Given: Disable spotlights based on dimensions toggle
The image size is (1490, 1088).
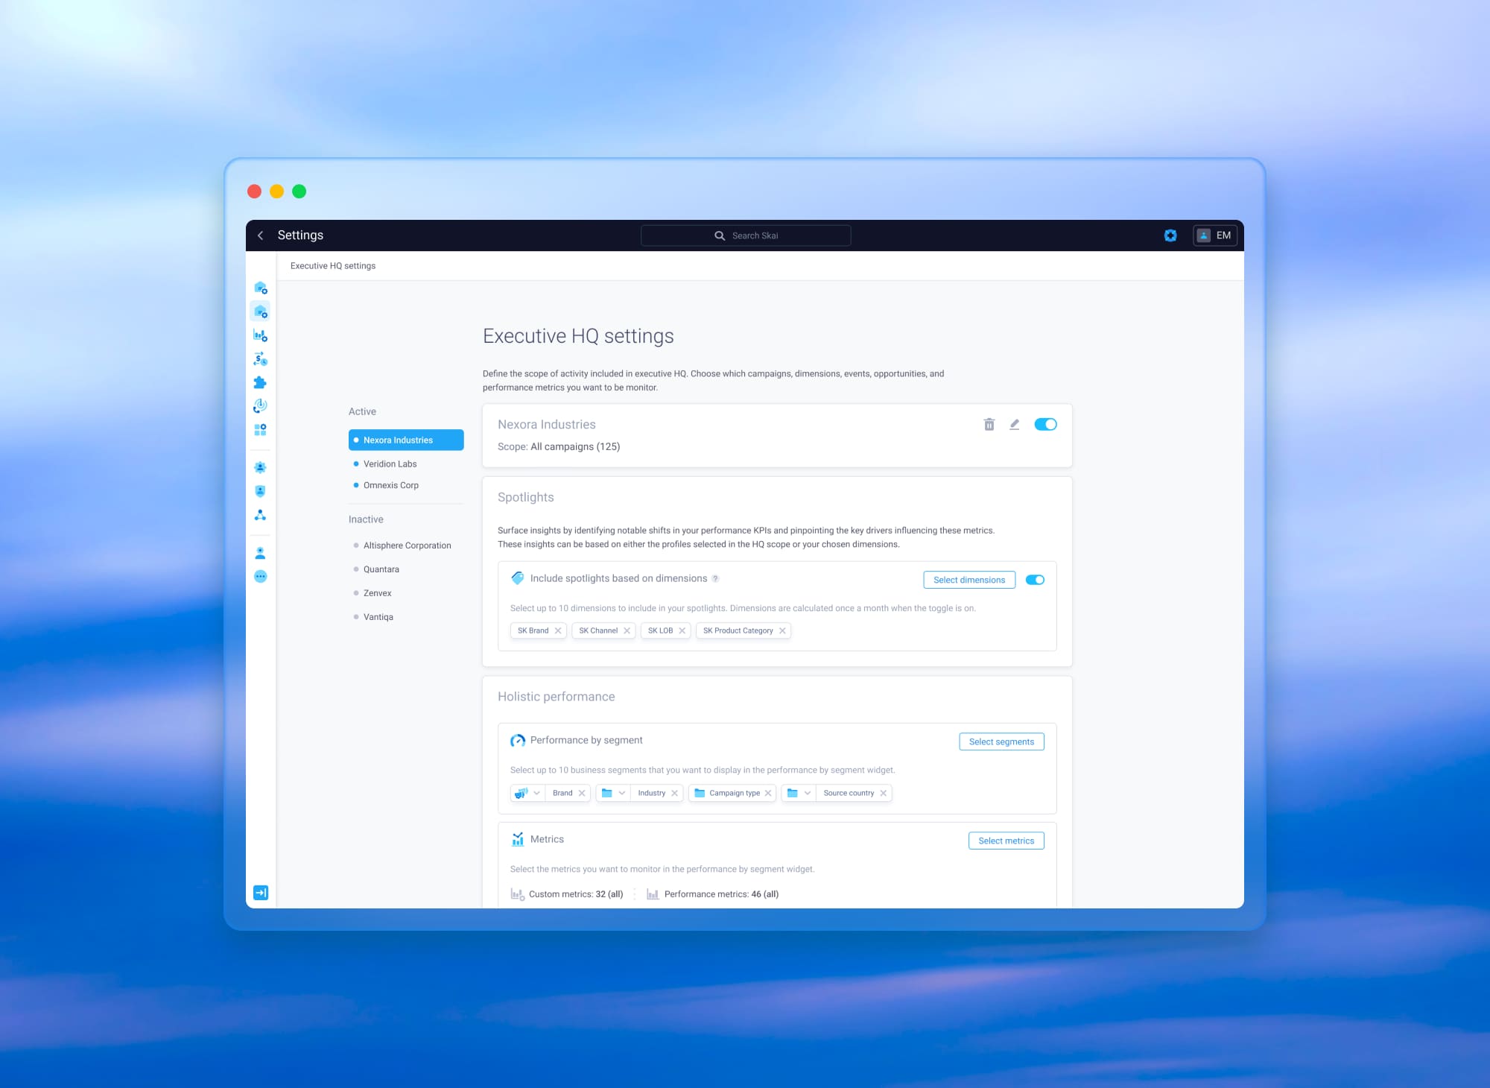Looking at the screenshot, I should [x=1035, y=580].
